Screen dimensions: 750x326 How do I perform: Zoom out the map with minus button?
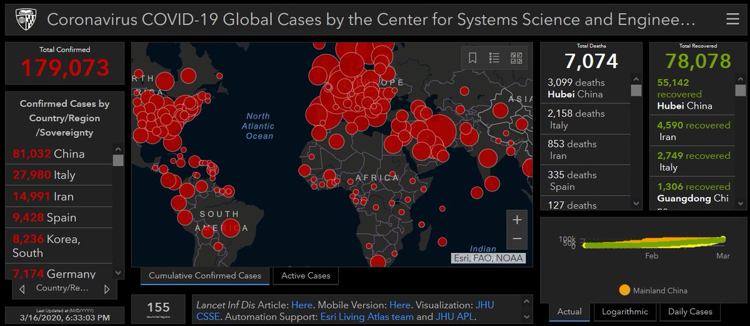tap(516, 239)
